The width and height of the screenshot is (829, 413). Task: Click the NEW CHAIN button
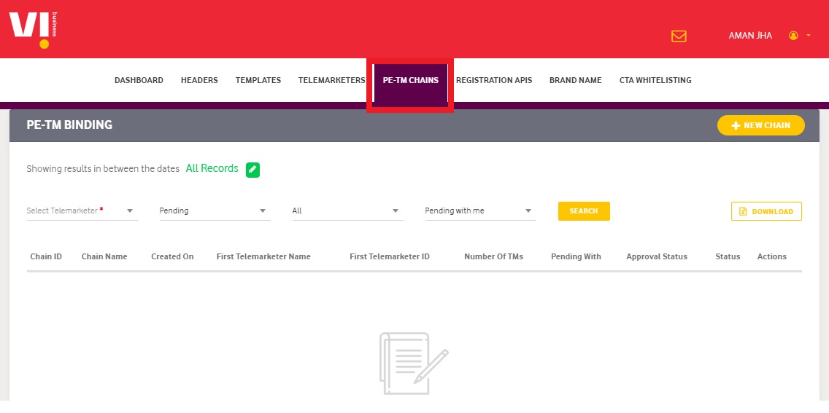(761, 125)
